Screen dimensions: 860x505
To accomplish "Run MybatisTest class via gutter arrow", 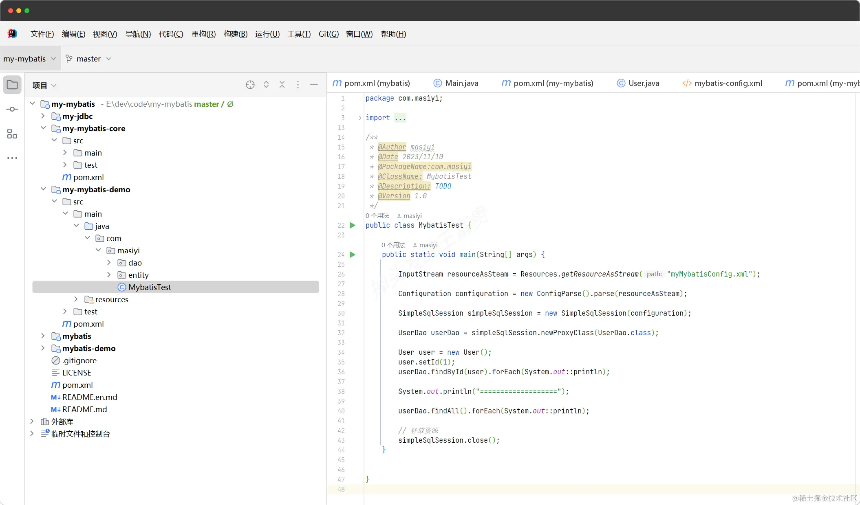I will pos(353,225).
